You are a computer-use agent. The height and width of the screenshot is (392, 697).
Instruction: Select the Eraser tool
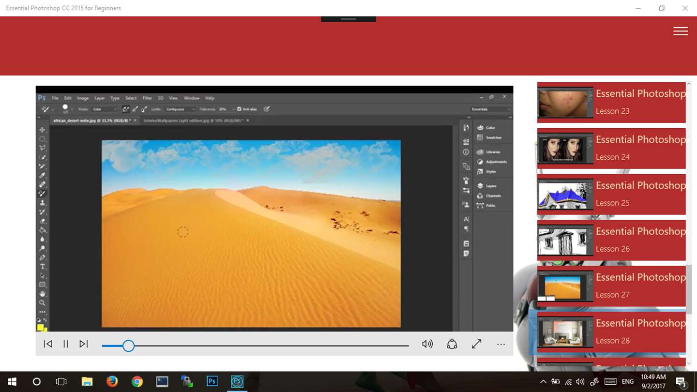pyautogui.click(x=43, y=221)
